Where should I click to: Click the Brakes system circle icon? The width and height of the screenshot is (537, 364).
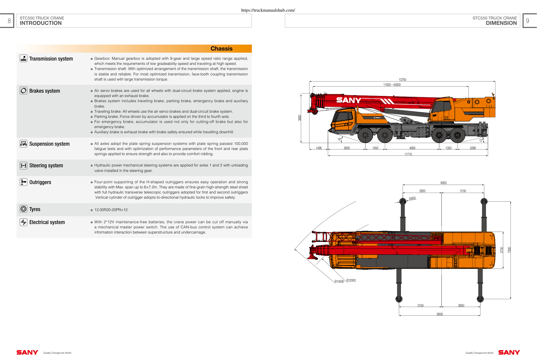pyautogui.click(x=24, y=91)
